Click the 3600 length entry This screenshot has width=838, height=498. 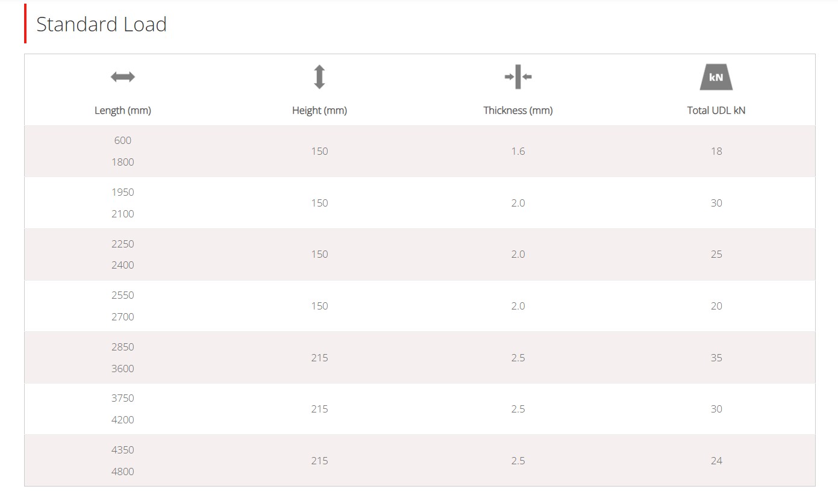[123, 369]
